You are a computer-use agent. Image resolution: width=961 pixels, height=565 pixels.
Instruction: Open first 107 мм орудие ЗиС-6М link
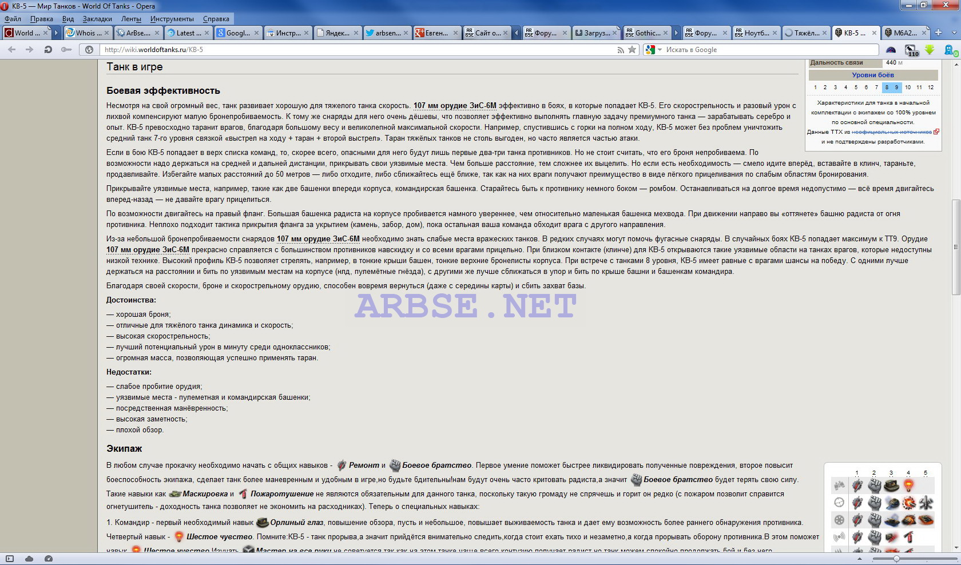[455, 106]
